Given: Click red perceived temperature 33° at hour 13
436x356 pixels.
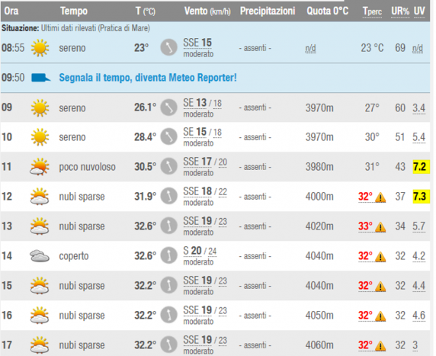Looking at the screenshot, I should [365, 226].
